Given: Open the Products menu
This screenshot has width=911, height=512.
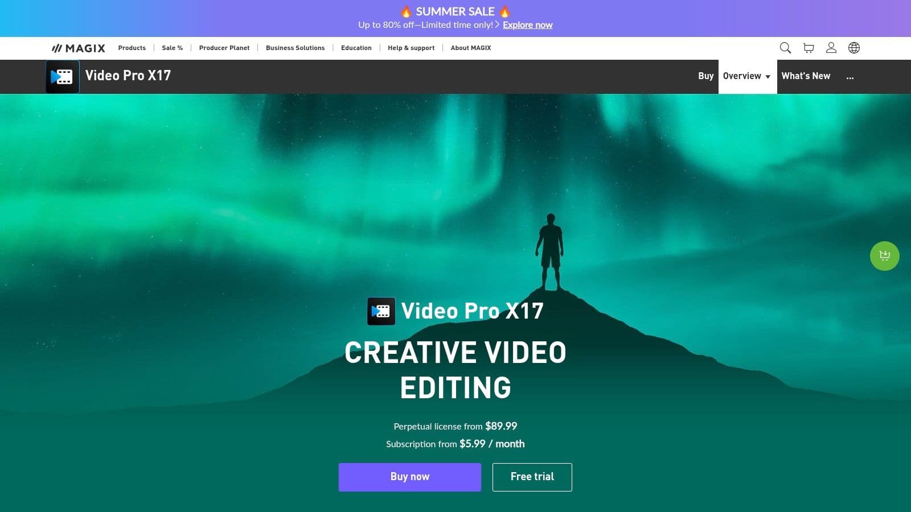Looking at the screenshot, I should click(132, 48).
